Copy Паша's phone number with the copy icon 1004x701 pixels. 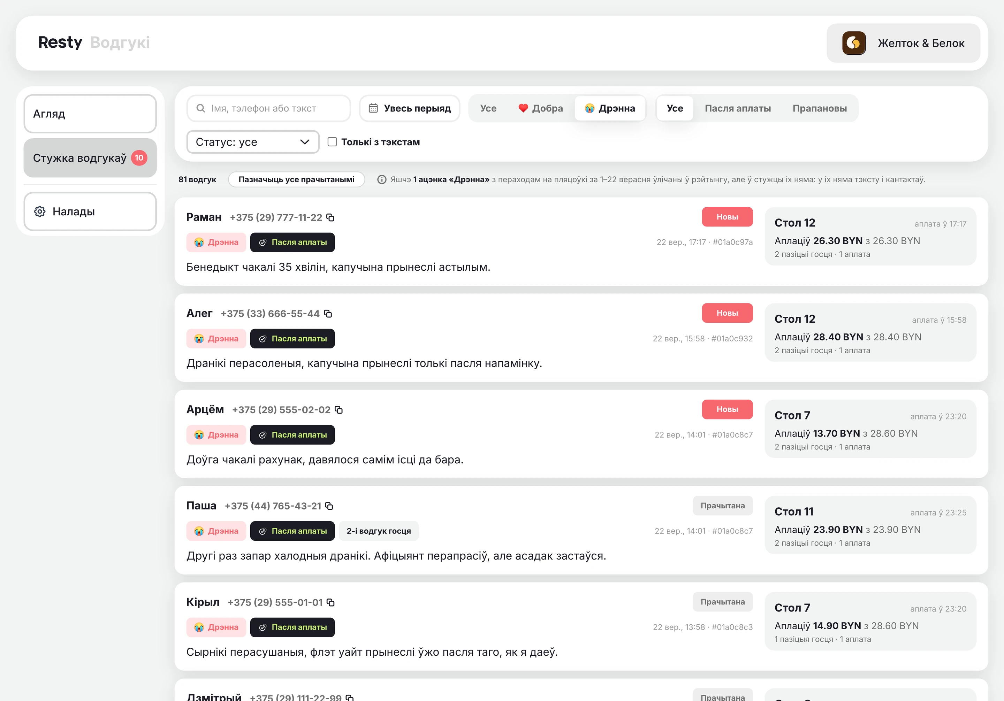[329, 506]
